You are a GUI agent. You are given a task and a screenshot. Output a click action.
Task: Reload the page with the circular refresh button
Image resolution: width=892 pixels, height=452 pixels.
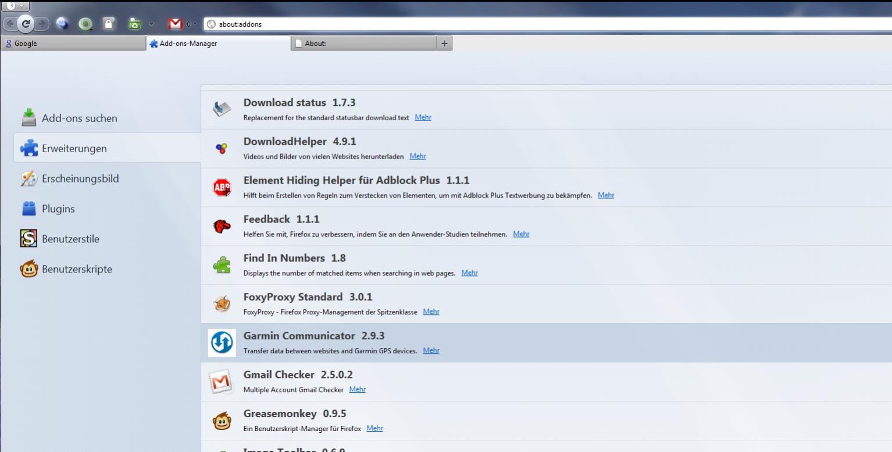[25, 24]
